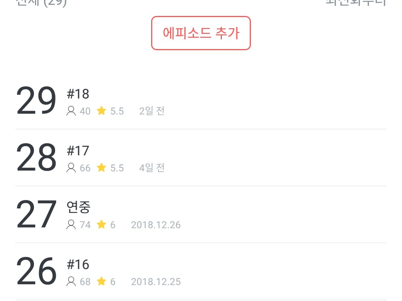
Task: Open the episode titled #16
Action: 78,265
